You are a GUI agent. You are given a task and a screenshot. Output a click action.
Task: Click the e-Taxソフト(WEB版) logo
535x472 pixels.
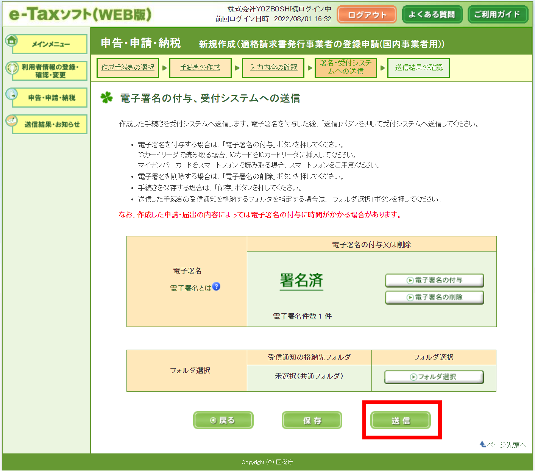pyautogui.click(x=80, y=14)
